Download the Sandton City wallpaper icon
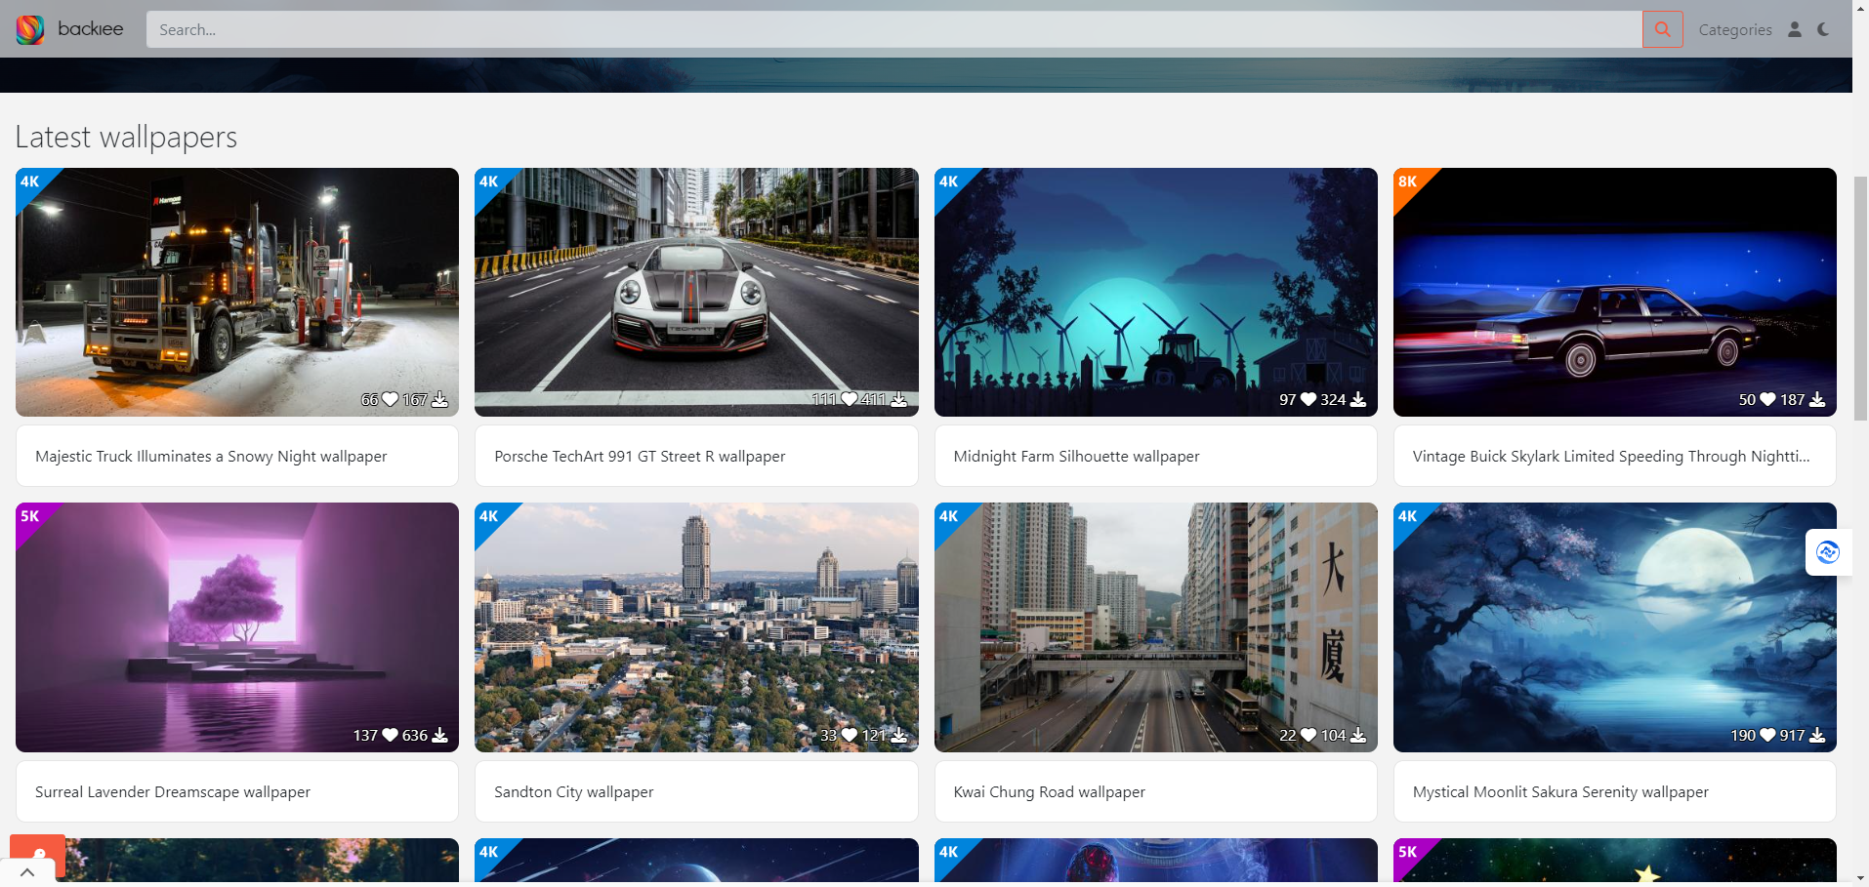 pos(899,735)
